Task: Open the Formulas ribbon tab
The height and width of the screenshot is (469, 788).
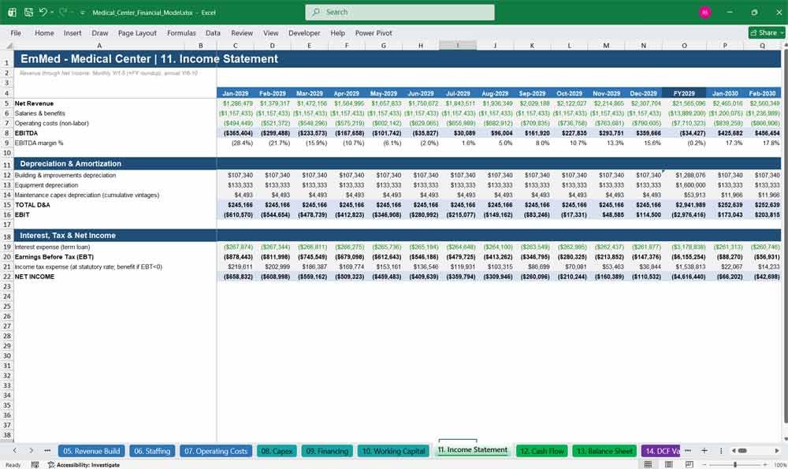Action: [x=181, y=32]
